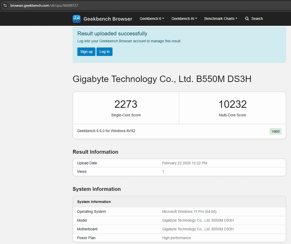
Task: Open the Geekbench AI dropdown
Action: (x=184, y=19)
